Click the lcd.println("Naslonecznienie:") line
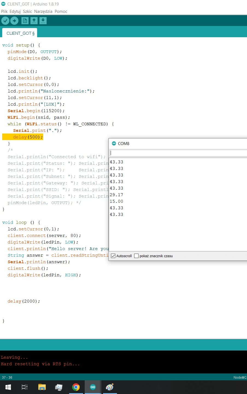Viewport: 247px width, 394px height. 51,91
